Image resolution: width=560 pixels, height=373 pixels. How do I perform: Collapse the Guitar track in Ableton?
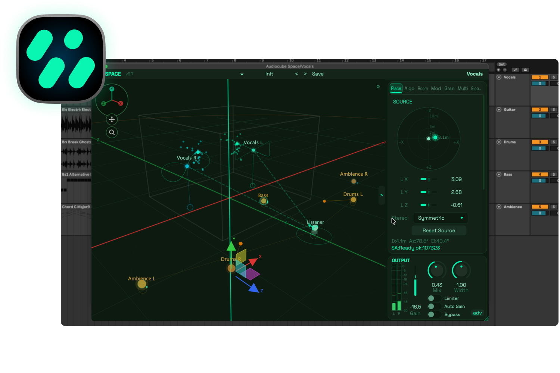499,110
